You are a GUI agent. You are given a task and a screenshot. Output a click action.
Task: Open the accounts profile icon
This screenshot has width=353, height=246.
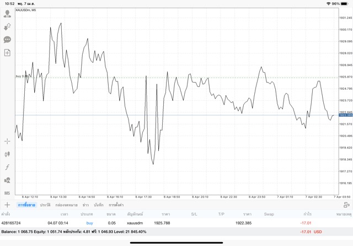click(7, 14)
